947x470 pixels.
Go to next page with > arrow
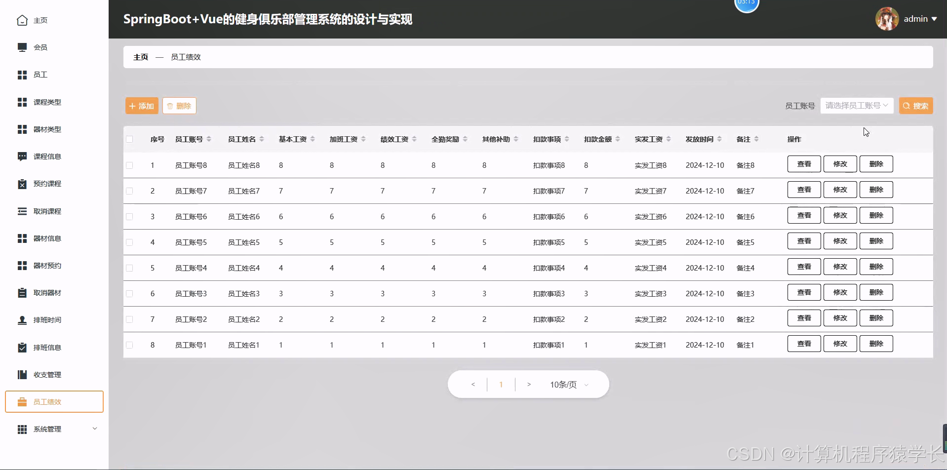pos(529,384)
